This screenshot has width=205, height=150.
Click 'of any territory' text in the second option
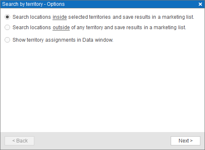[x=87, y=27]
